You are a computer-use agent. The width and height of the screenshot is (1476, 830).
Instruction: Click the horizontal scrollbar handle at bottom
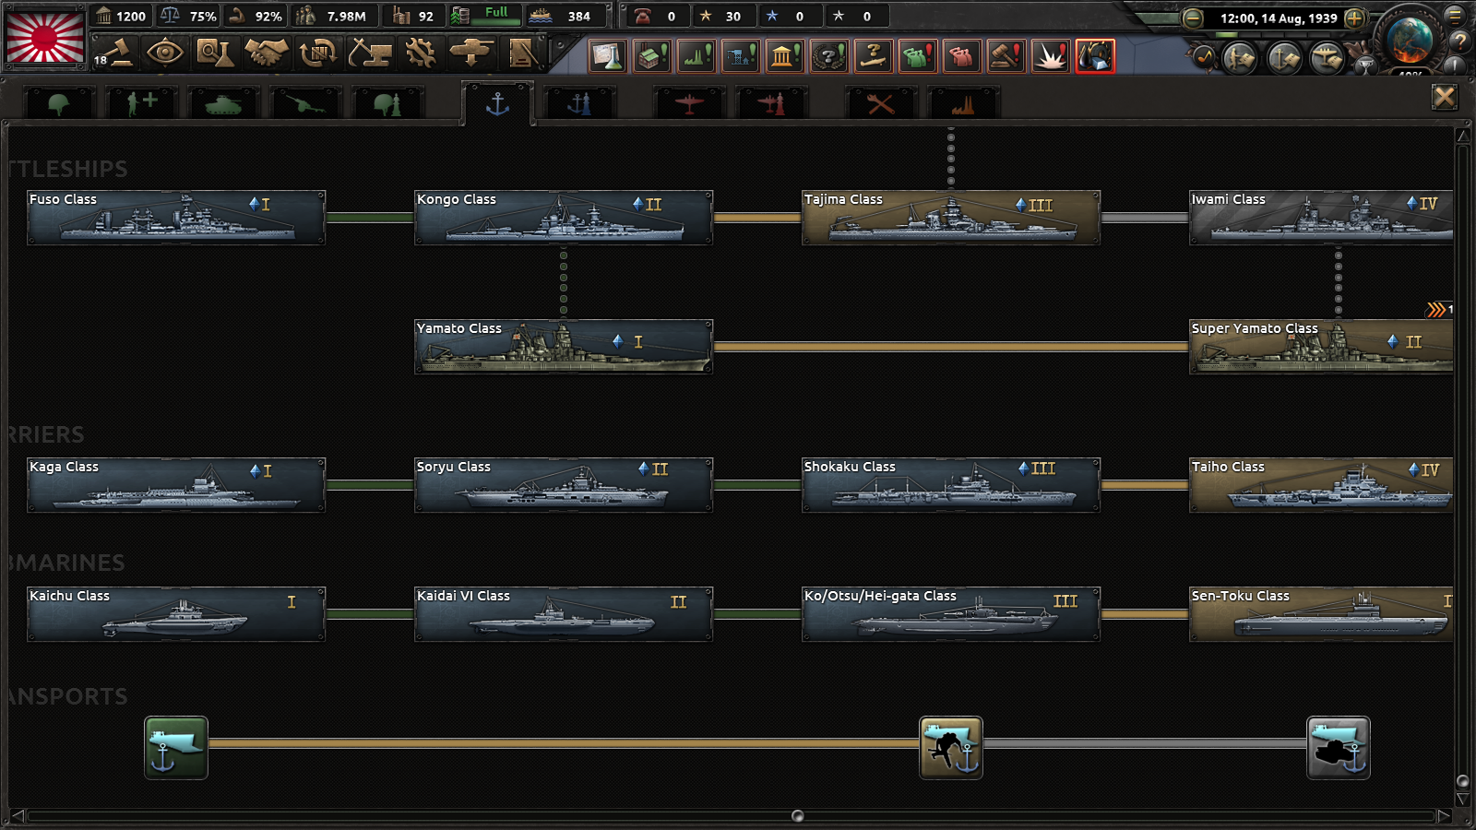(x=798, y=816)
